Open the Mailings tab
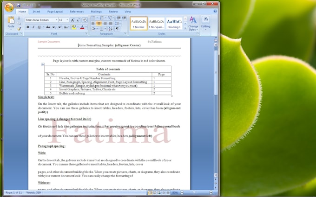 (x=96, y=12)
